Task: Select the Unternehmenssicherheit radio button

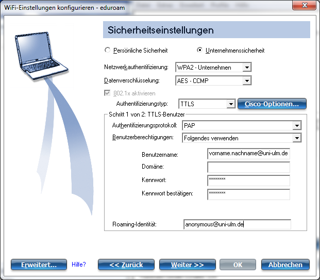Action: pos(200,51)
